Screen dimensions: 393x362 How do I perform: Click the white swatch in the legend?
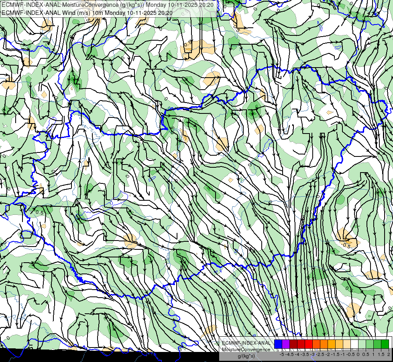click(354, 344)
